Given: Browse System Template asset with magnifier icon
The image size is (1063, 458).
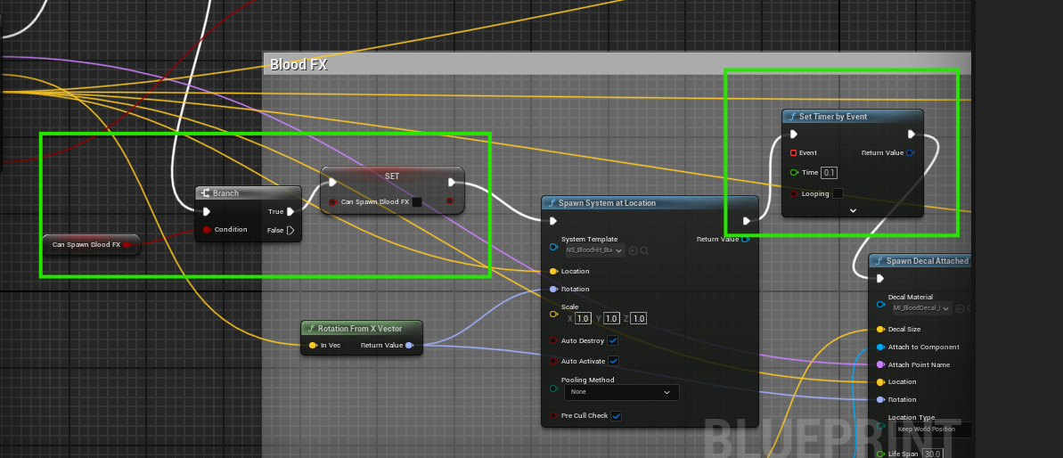Looking at the screenshot, I should click(645, 250).
